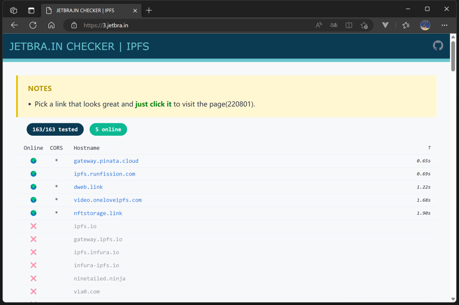
Task: Open a new browser tab
Action: click(x=149, y=11)
